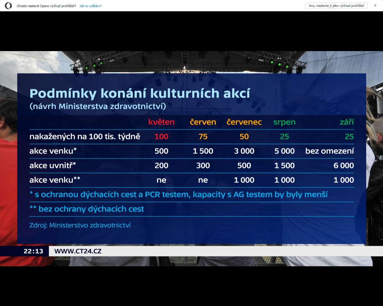Image resolution: width=383 pixels, height=306 pixels.
Task: Click the Opera logo icon
Action: 8,6
